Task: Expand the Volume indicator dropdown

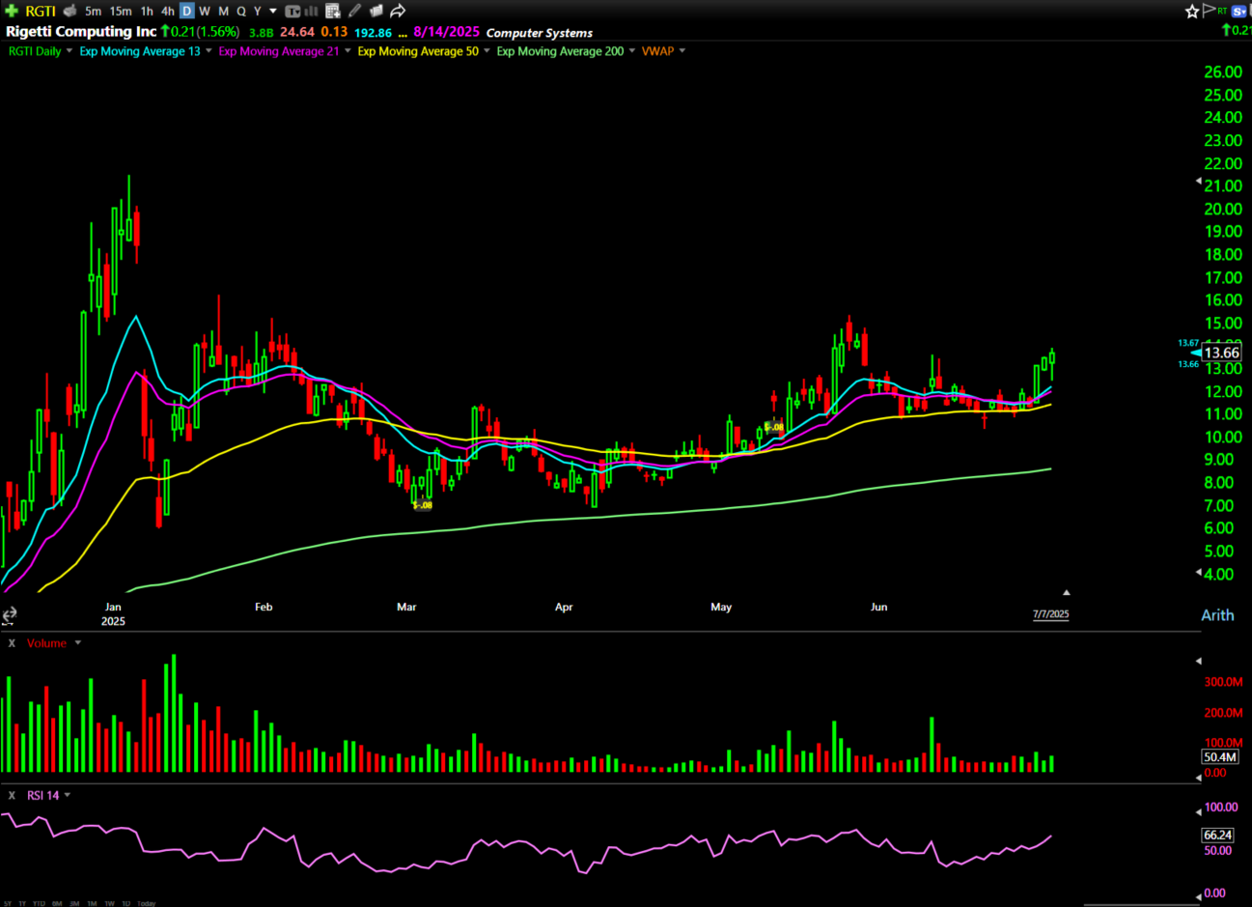Action: coord(78,643)
